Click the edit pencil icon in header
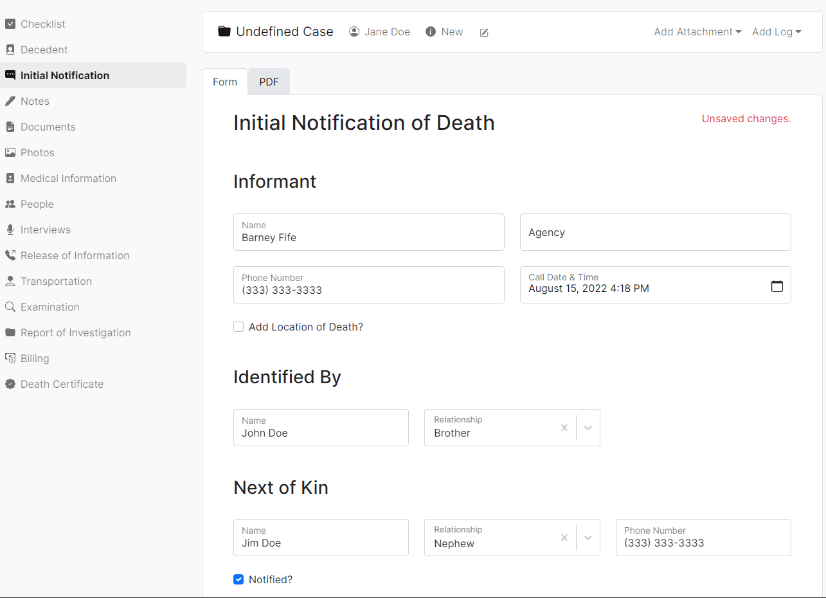Image resolution: width=826 pixels, height=598 pixels. [x=483, y=32]
